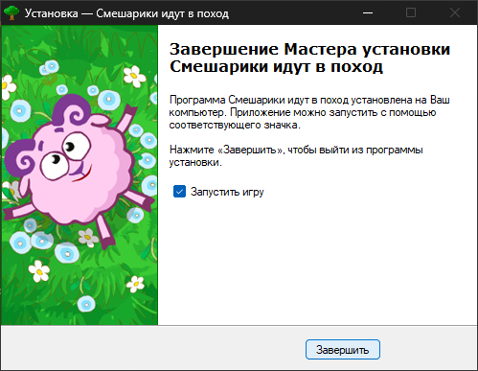Click the Завершить button

(x=343, y=350)
